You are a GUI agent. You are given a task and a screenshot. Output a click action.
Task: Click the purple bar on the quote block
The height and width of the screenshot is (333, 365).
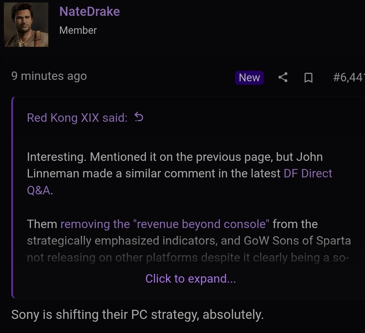tap(13, 197)
